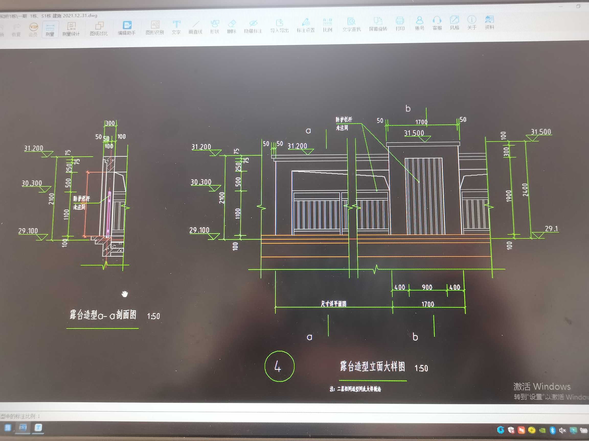Click the note text below the elevation title
589x441 pixels.
(x=355, y=389)
